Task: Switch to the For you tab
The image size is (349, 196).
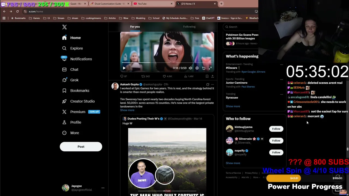Action: click(135, 27)
